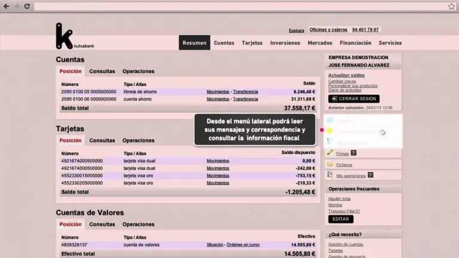Open the Inversiones menu
The width and height of the screenshot is (459, 258).
coord(285,43)
